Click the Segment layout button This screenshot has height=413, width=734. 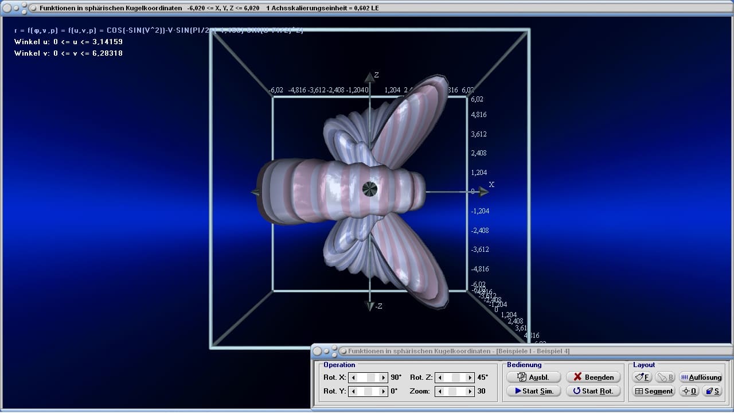654,391
